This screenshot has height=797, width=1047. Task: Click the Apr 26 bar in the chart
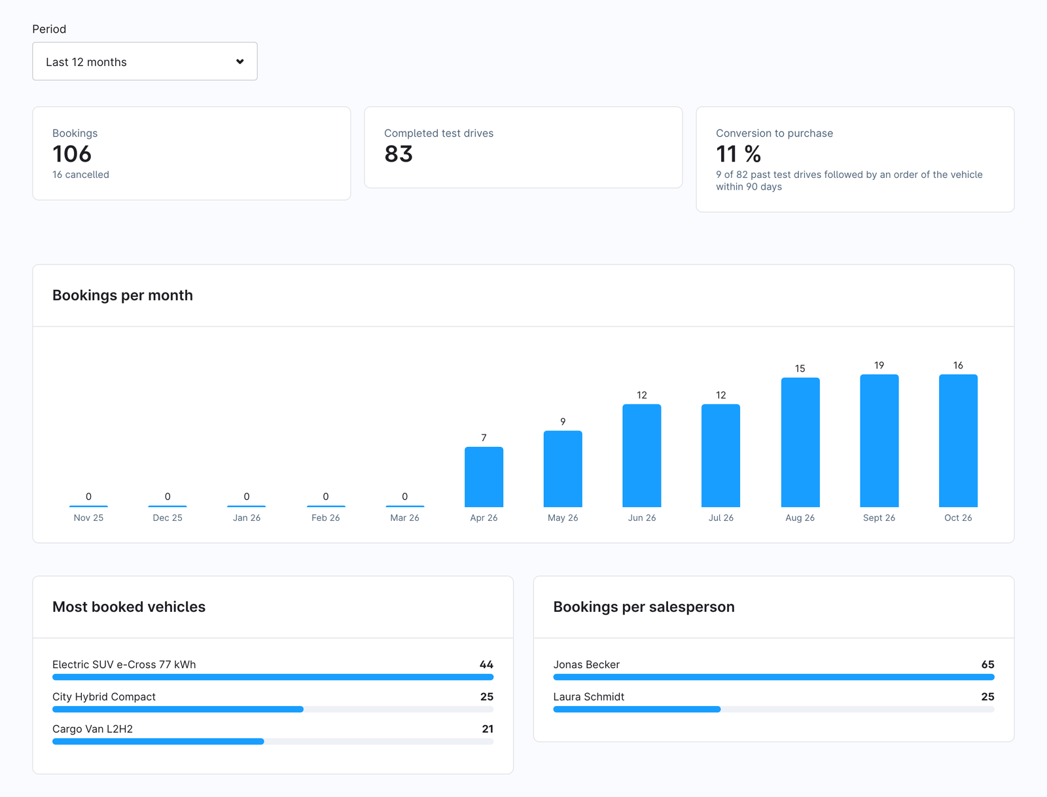click(x=484, y=477)
